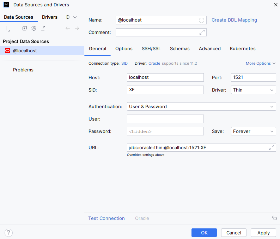Viewport: 280px width, 239px height.
Task: Click Project Data Sources heading
Action: 26,41
